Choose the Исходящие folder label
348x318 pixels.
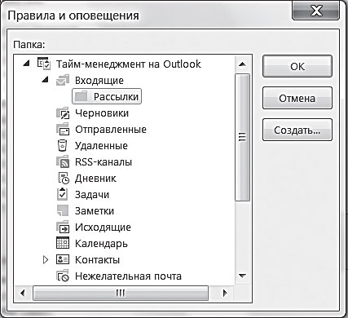coord(103,227)
